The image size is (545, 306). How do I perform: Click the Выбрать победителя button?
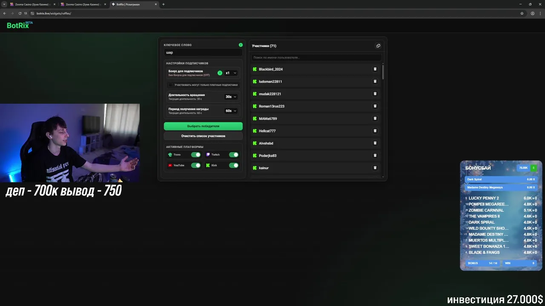(203, 126)
